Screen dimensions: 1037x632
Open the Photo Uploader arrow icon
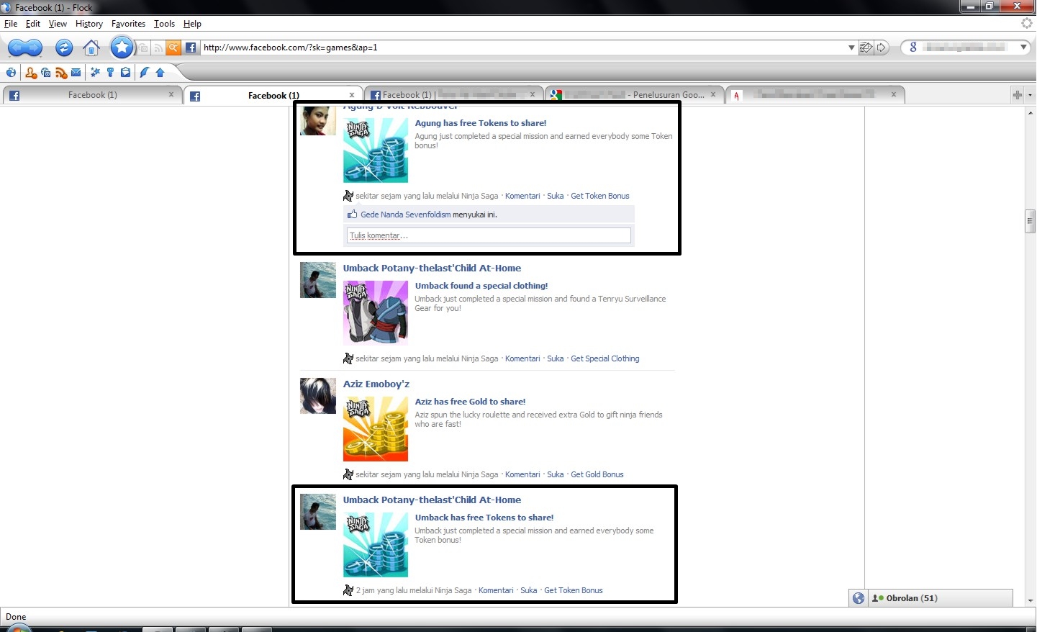160,73
